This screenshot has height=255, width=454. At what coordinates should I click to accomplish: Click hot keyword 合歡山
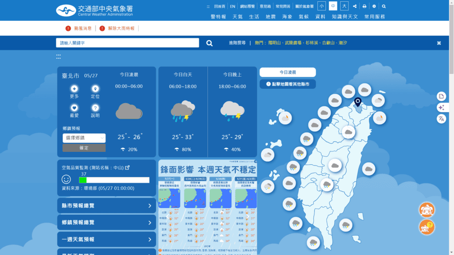tap(328, 43)
